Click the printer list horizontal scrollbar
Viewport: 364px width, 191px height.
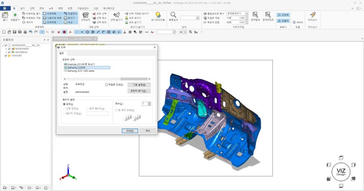[107, 79]
